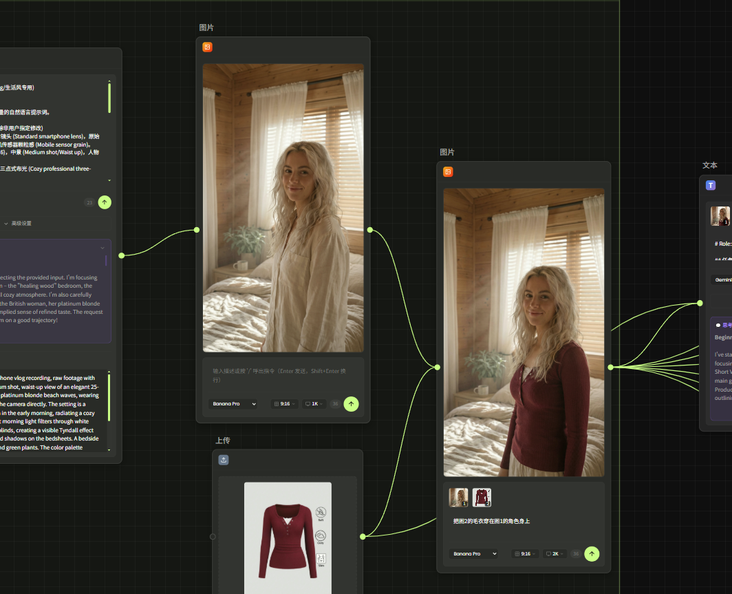Click the empty input port of the 上传 node
This screenshot has width=732, height=594.
pos(213,536)
